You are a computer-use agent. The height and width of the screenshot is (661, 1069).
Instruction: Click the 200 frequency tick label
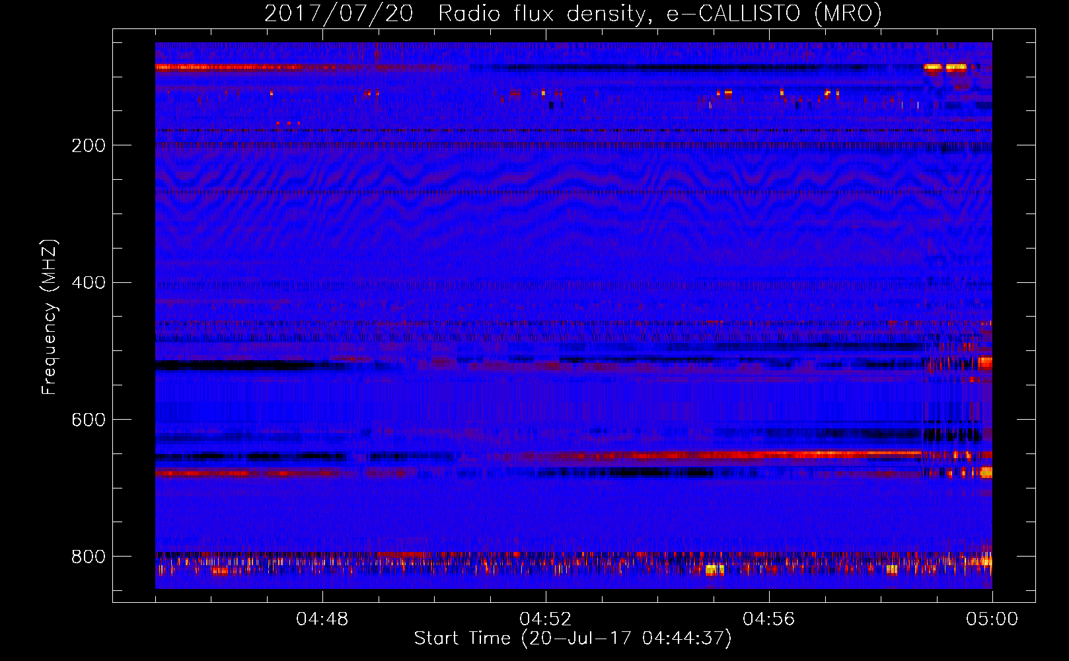coord(88,145)
